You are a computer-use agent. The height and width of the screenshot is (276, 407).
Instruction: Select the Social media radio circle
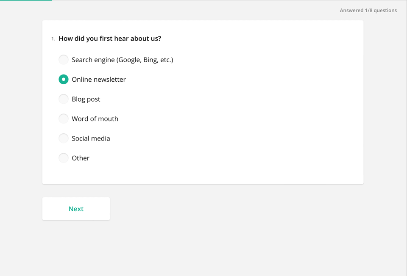[x=64, y=138]
